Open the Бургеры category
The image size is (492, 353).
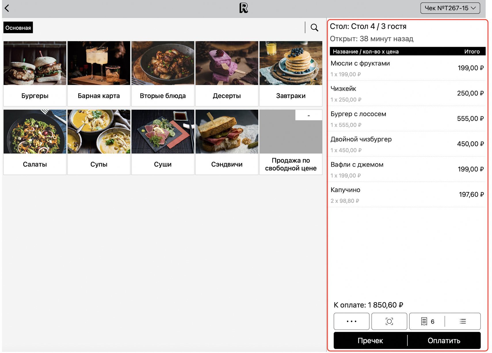click(x=35, y=74)
